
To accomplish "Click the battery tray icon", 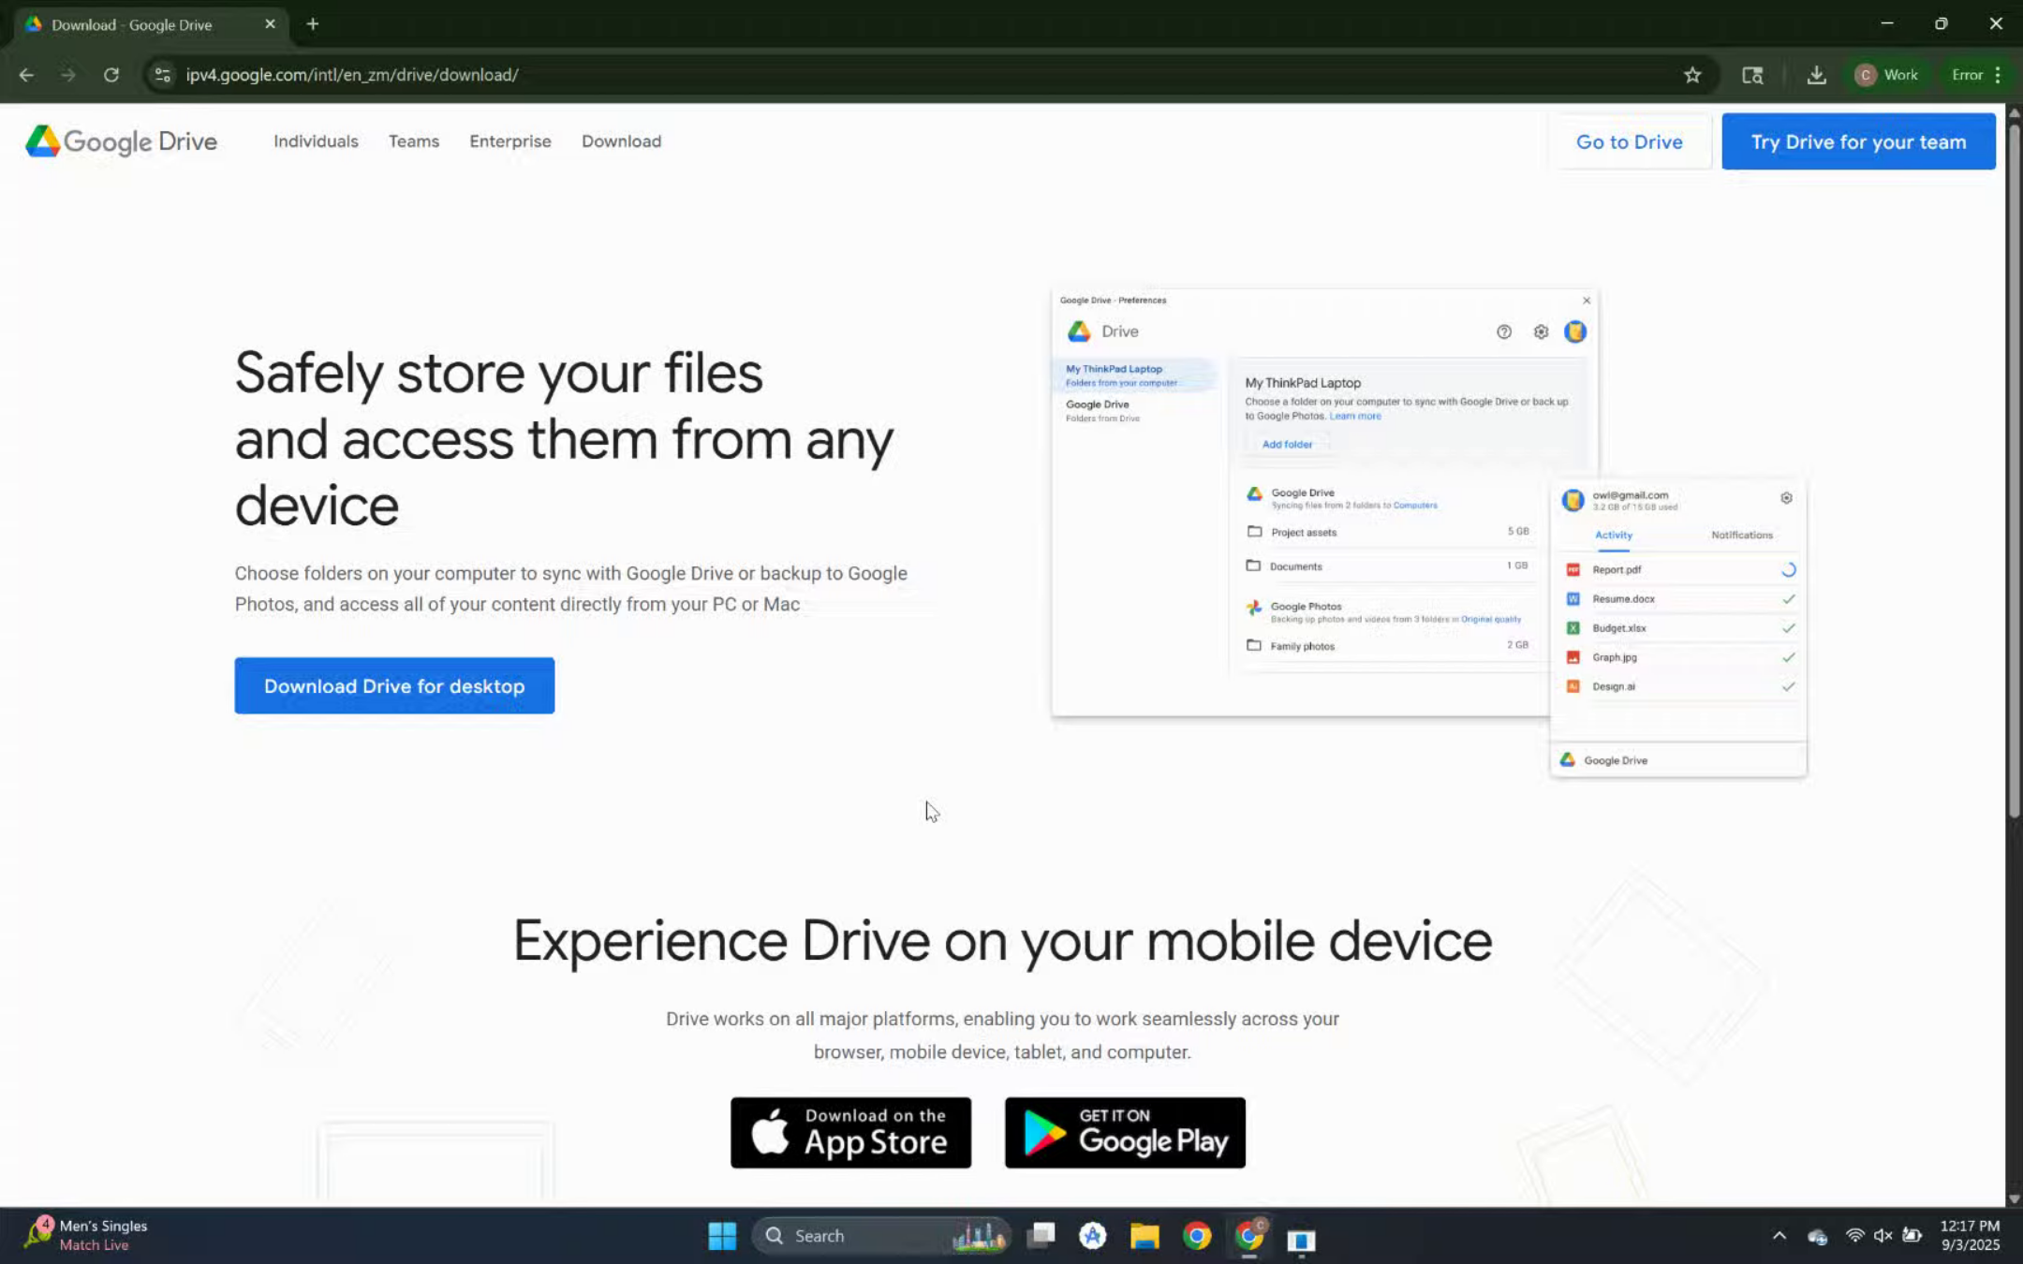I will [x=1912, y=1236].
